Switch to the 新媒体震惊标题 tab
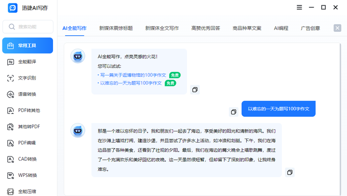Viewport: 347px width, 196px height. tap(116, 28)
